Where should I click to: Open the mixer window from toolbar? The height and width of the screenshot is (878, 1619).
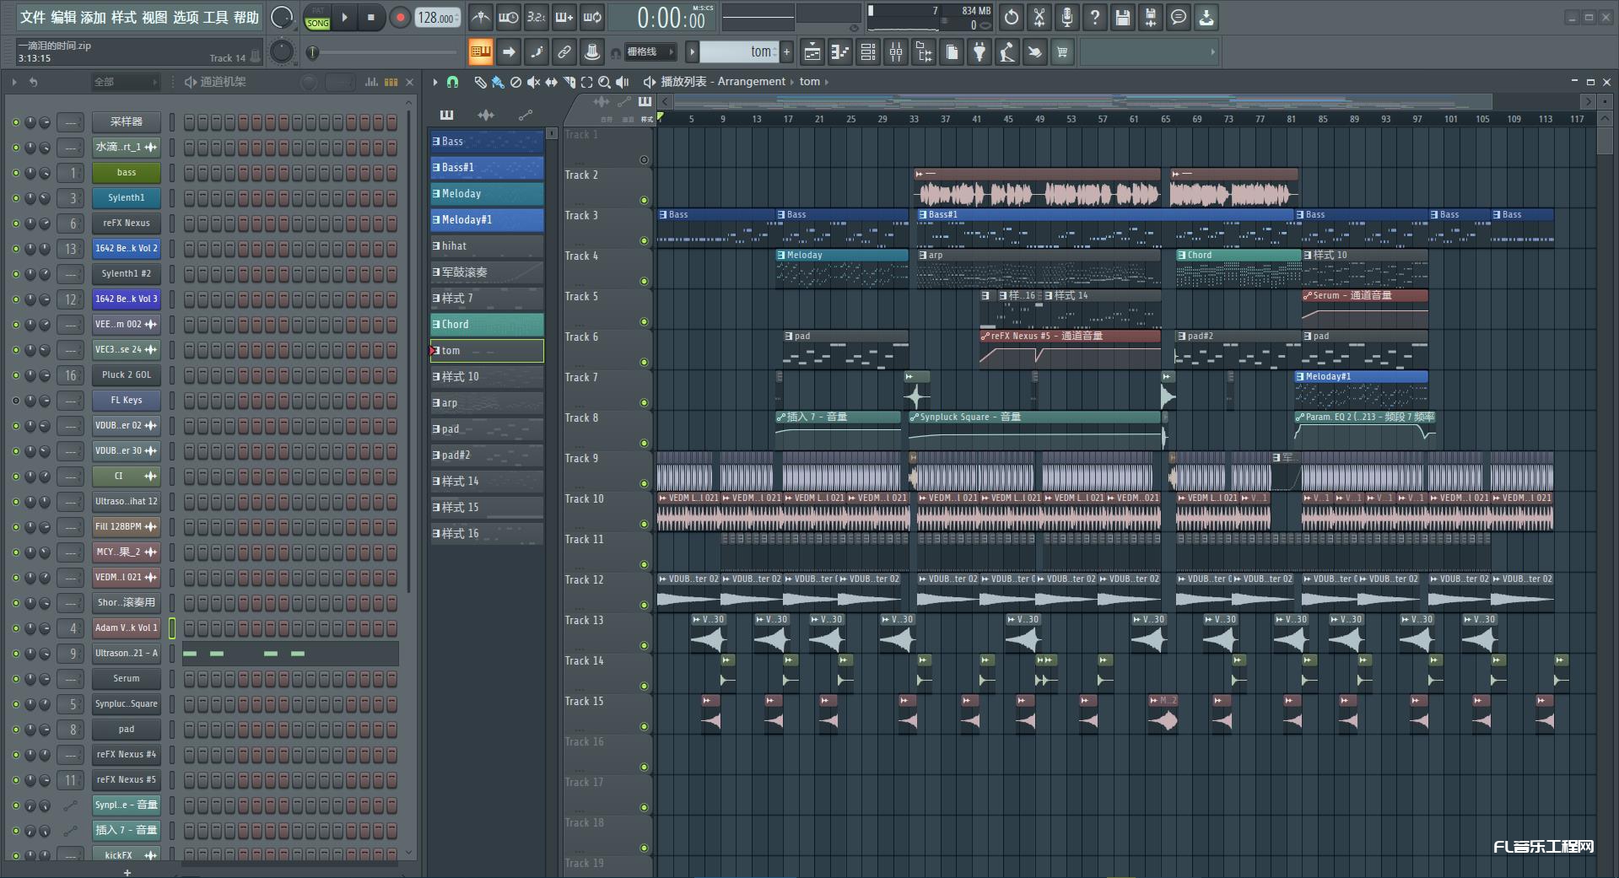[x=895, y=52]
